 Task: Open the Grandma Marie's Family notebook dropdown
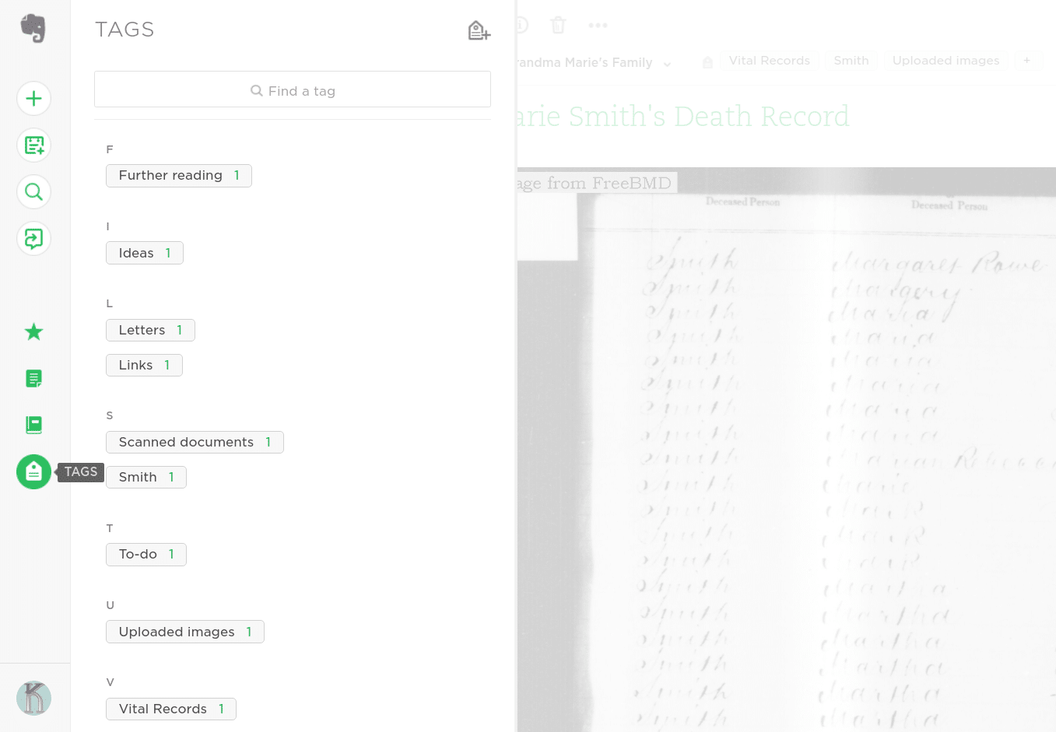coord(593,63)
